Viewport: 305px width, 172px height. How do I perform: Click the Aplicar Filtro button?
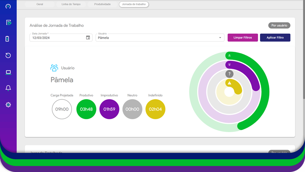[x=275, y=37]
